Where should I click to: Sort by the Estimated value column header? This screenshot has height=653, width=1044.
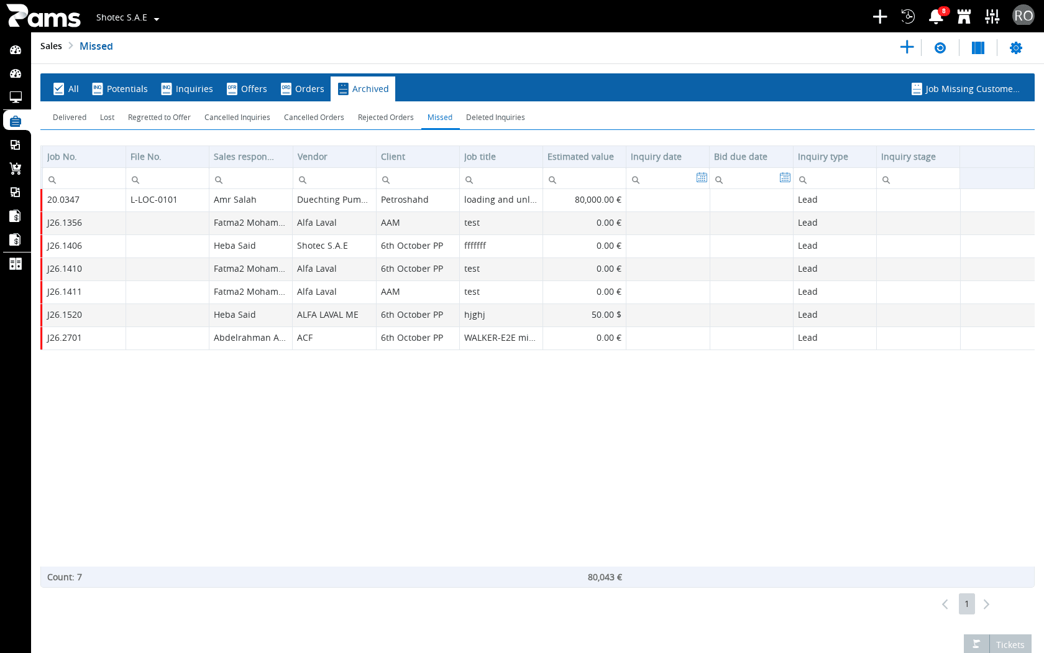click(584, 157)
